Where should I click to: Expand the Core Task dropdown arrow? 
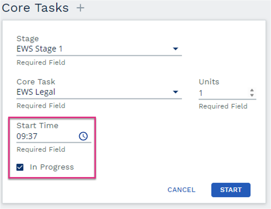[175, 92]
